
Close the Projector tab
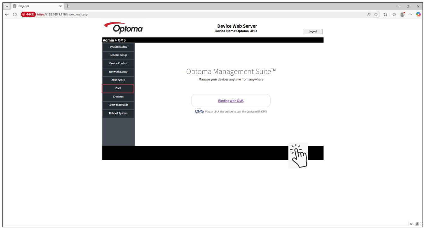pyautogui.click(x=60, y=6)
